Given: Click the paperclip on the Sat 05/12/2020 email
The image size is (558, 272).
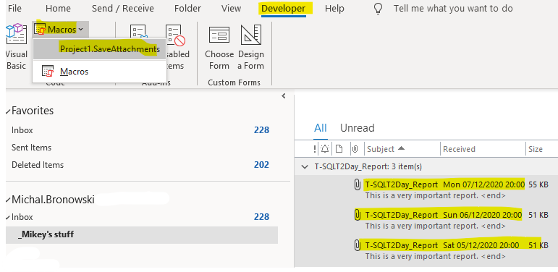Looking at the screenshot, I should tap(358, 245).
